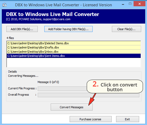
Task: Select Drafts.dbx entry in list
Action: (x=74, y=47)
